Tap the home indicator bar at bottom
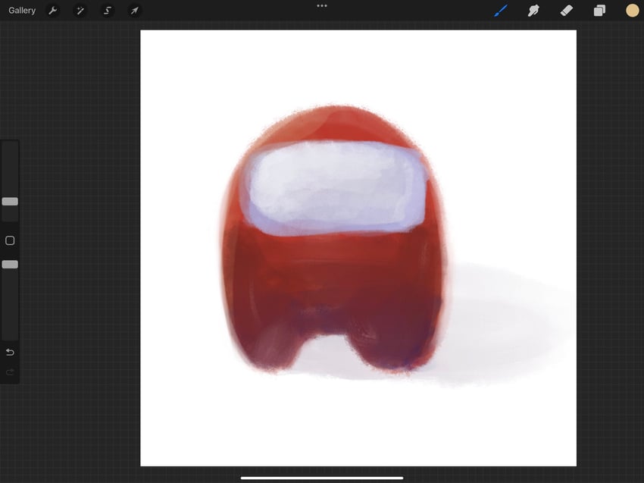The width and height of the screenshot is (644, 483). click(x=322, y=478)
